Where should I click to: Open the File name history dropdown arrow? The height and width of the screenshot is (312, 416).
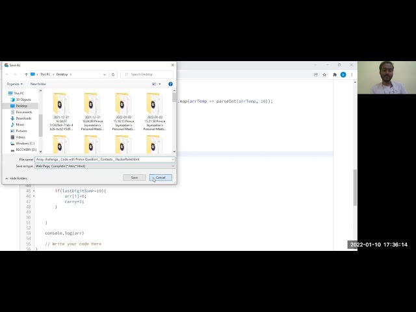coord(173,159)
